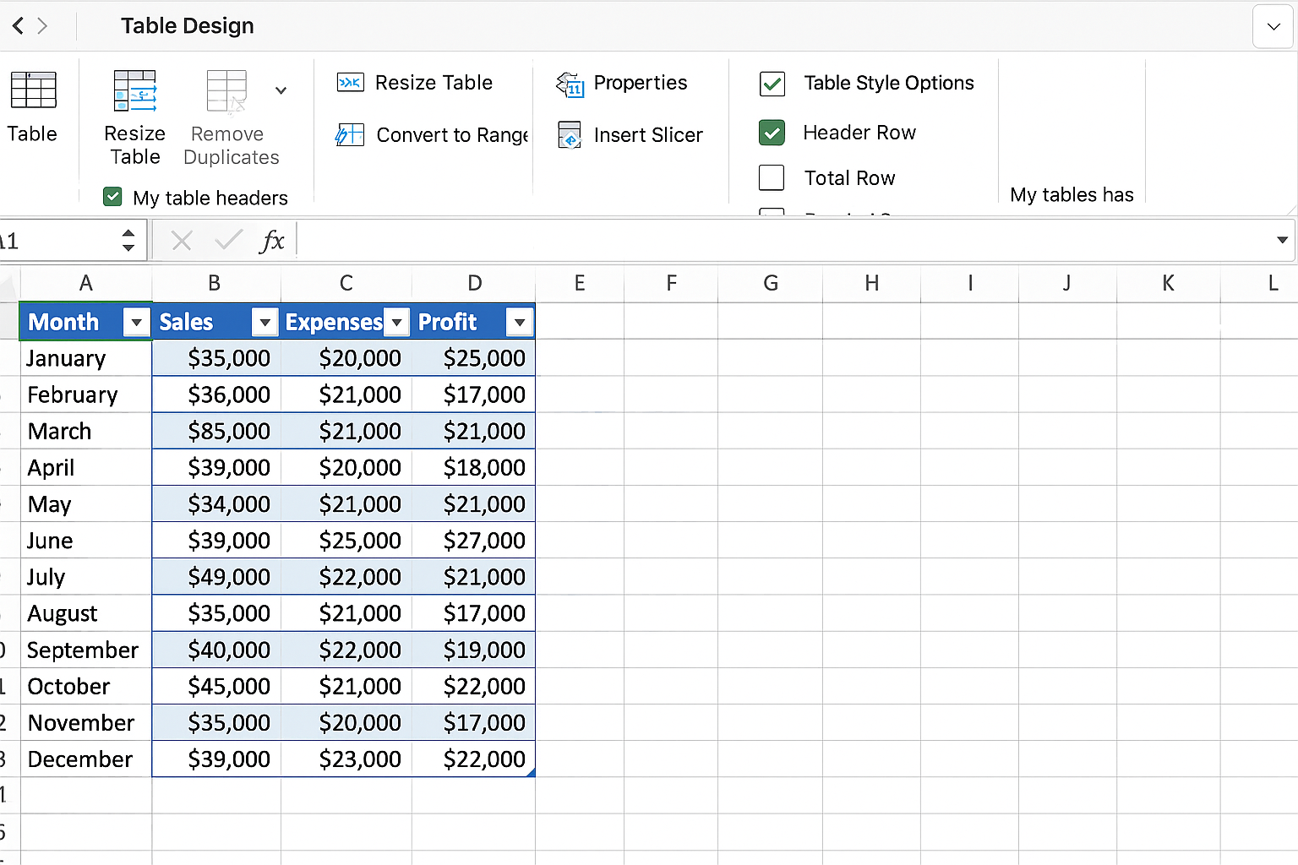
Task: Select column A header
Action: [86, 283]
